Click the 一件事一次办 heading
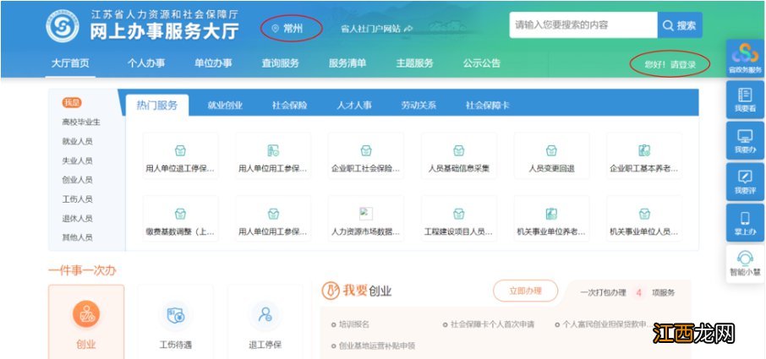Viewport: 766px width, 359px height. click(x=82, y=270)
